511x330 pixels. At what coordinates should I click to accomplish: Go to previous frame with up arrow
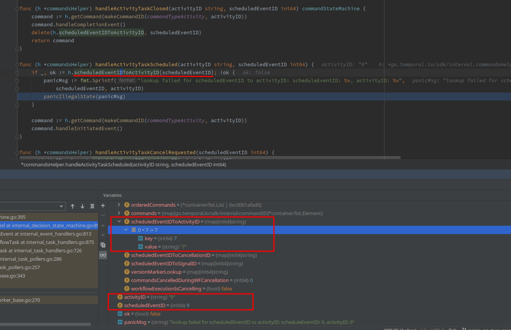tap(73, 206)
